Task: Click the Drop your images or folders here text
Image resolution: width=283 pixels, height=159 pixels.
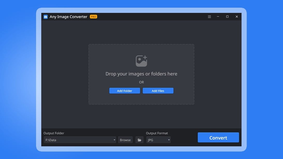Action: click(141, 74)
